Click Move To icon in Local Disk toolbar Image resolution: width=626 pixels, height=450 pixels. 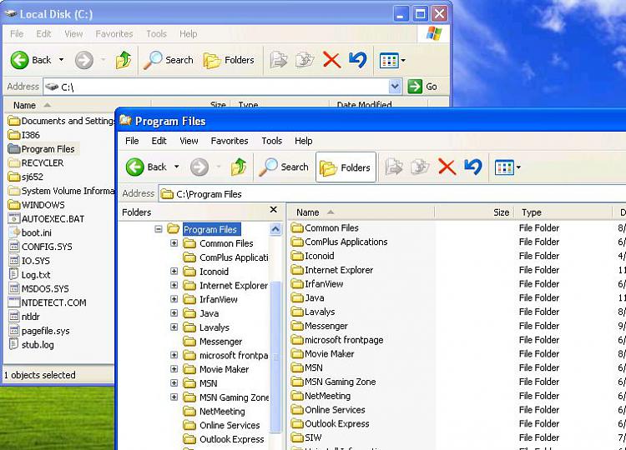point(278,60)
